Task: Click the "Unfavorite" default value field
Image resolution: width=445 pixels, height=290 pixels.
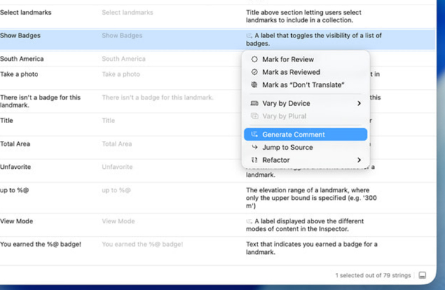Action: tap(117, 167)
